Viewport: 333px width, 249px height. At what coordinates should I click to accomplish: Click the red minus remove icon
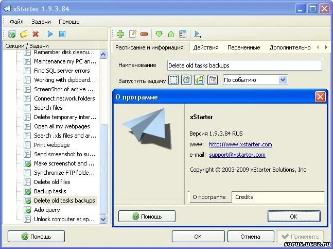point(144,34)
